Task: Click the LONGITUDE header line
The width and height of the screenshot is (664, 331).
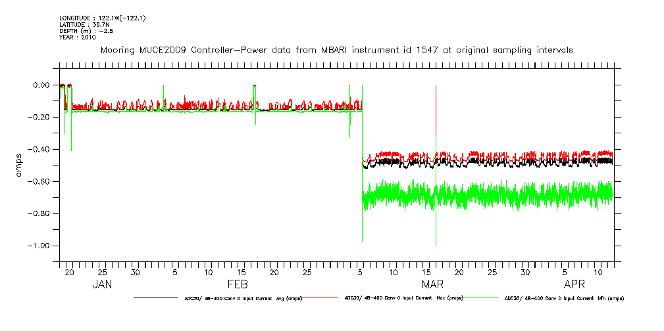Action: pyautogui.click(x=102, y=18)
